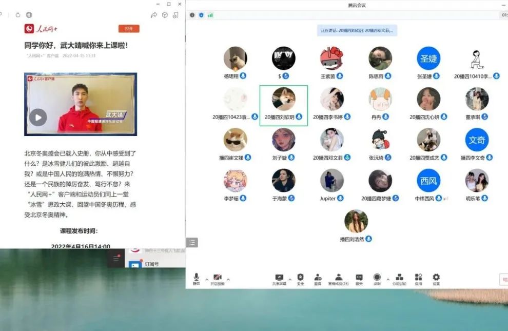This screenshot has width=508, height=331.
Task: Expand the audio options arrow beside mute
Action: click(x=207, y=280)
